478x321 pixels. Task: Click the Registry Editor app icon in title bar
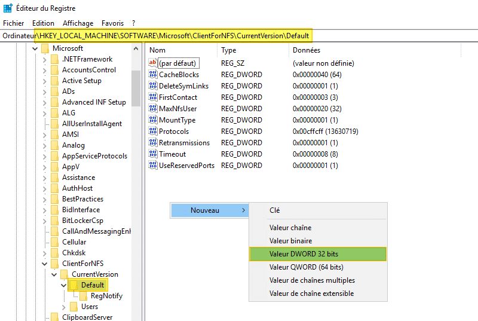[8, 8]
